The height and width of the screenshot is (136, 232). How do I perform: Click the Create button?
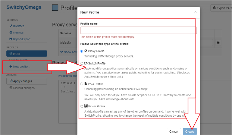[x=190, y=132]
